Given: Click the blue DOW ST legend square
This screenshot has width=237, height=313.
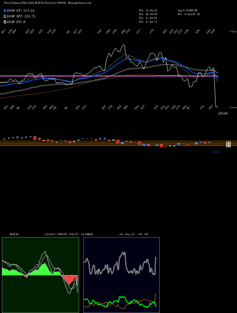Looking at the screenshot, I should click(5, 10).
